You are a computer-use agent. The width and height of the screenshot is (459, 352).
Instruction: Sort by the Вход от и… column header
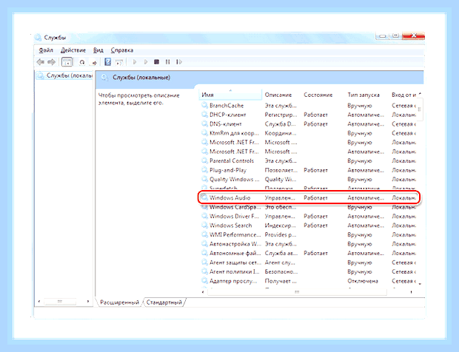pos(403,95)
